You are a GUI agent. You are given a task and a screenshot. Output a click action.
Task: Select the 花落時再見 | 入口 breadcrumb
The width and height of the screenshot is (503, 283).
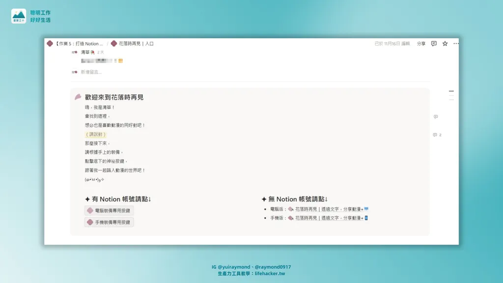[136, 44]
